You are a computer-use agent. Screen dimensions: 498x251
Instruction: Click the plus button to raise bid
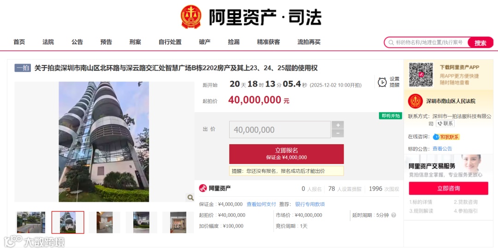click(338, 125)
